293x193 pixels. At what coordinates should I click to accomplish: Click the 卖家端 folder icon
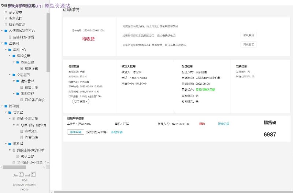click(10, 144)
